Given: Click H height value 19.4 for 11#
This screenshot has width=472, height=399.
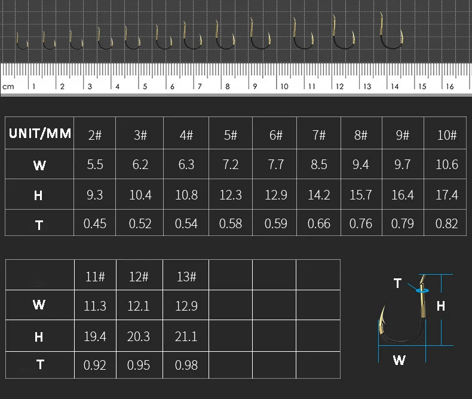Looking at the screenshot, I should click(95, 336).
